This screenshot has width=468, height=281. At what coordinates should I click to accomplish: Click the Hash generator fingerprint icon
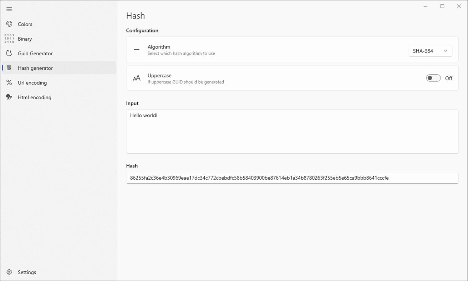pyautogui.click(x=9, y=68)
